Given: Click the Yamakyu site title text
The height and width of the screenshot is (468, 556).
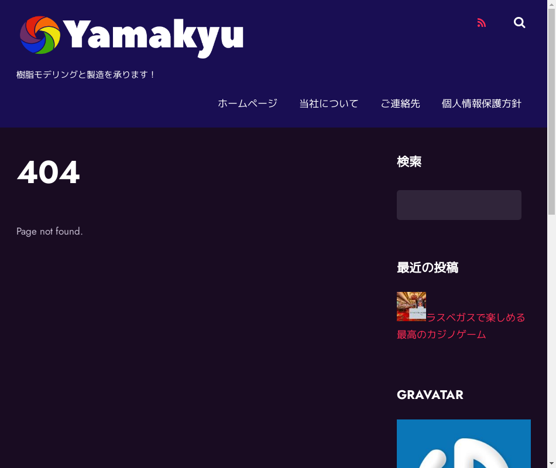Looking at the screenshot, I should [153, 35].
